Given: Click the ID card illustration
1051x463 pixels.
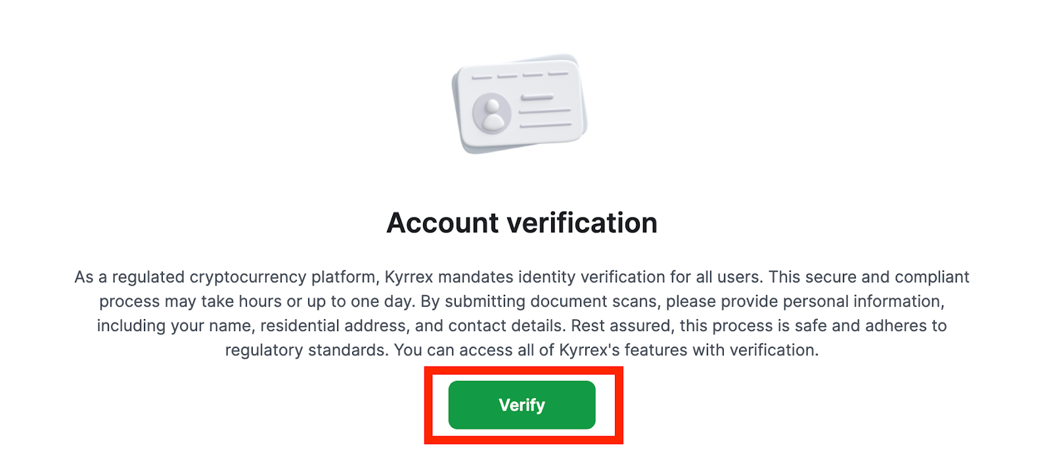Looking at the screenshot, I should click(520, 104).
